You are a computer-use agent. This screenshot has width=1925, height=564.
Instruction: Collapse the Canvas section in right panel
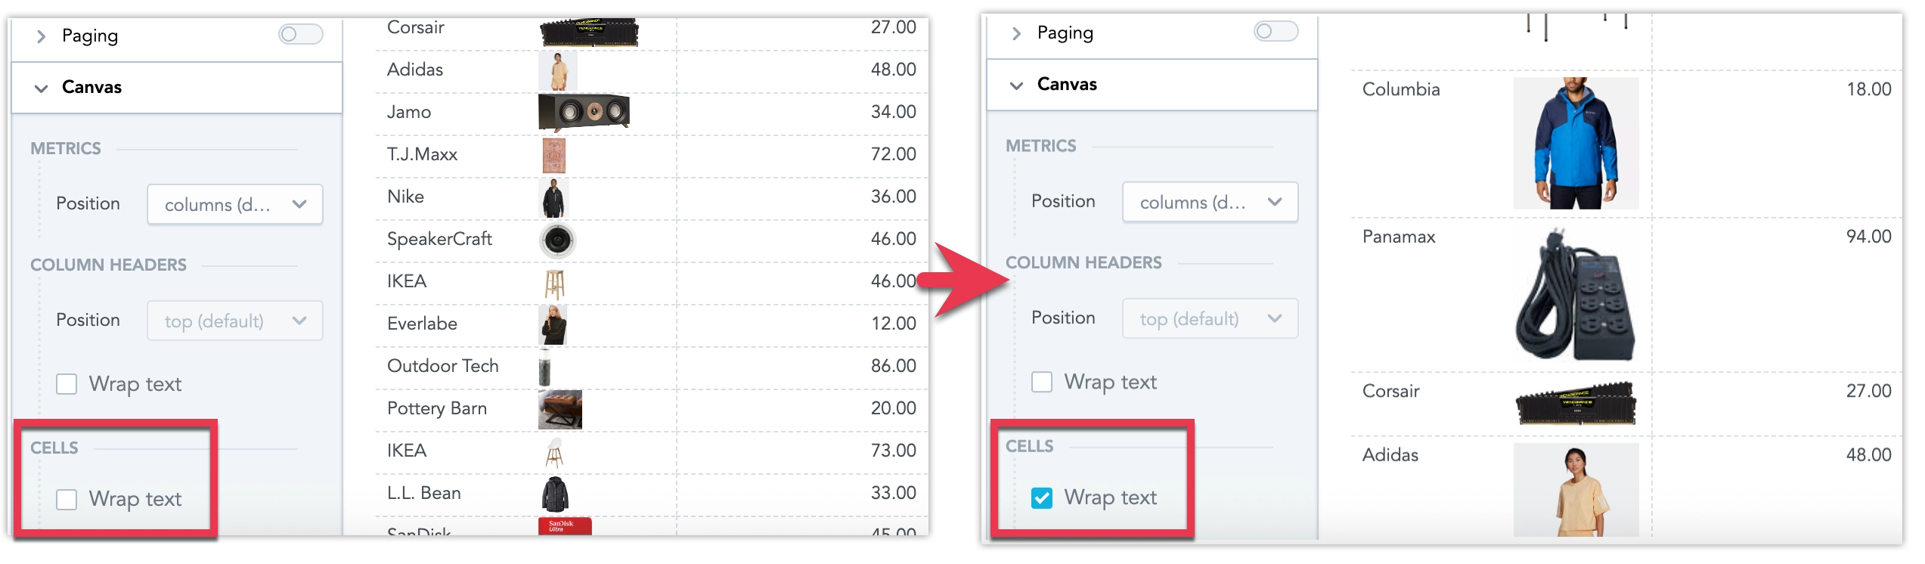pyautogui.click(x=1017, y=85)
